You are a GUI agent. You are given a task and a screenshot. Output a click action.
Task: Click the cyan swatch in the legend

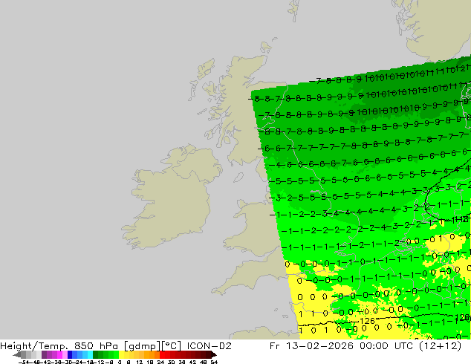coord(90,354)
